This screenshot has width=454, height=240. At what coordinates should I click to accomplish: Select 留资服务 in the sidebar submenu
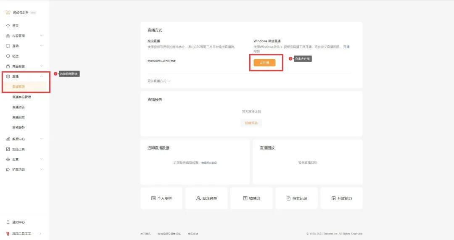[18, 127]
